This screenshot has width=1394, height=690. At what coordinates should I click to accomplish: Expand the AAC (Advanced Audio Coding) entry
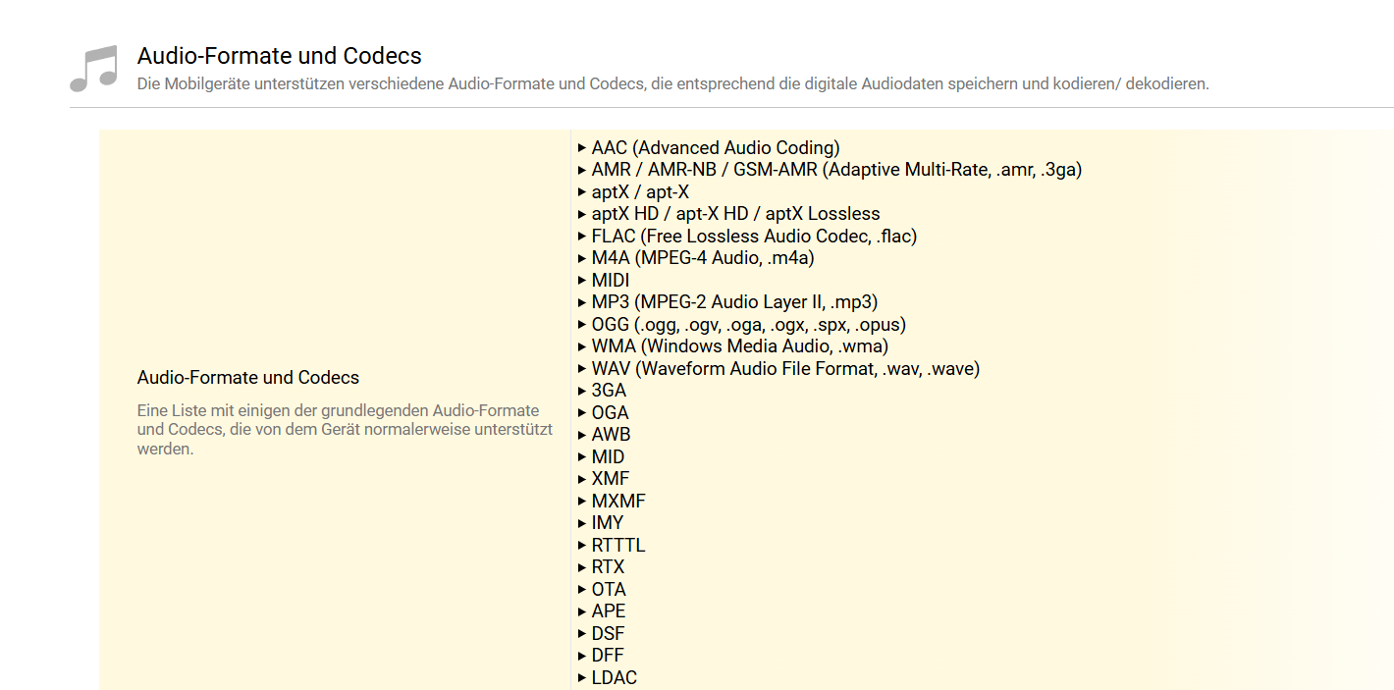(710, 148)
